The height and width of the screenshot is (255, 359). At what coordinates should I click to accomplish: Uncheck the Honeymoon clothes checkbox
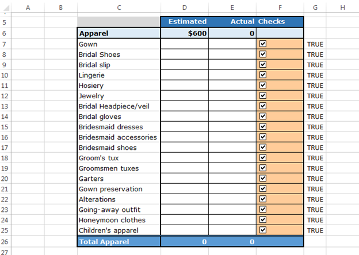click(263, 219)
